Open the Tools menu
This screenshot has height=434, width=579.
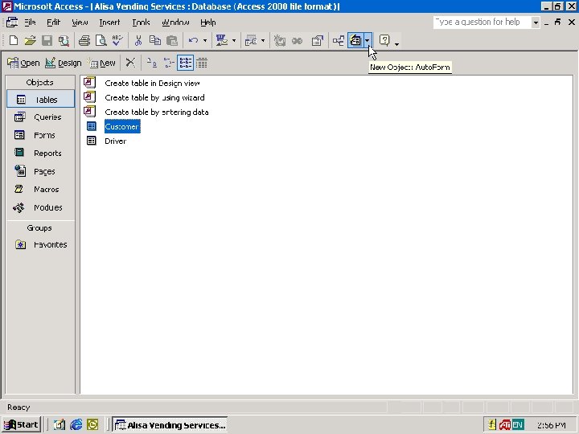pyautogui.click(x=141, y=23)
